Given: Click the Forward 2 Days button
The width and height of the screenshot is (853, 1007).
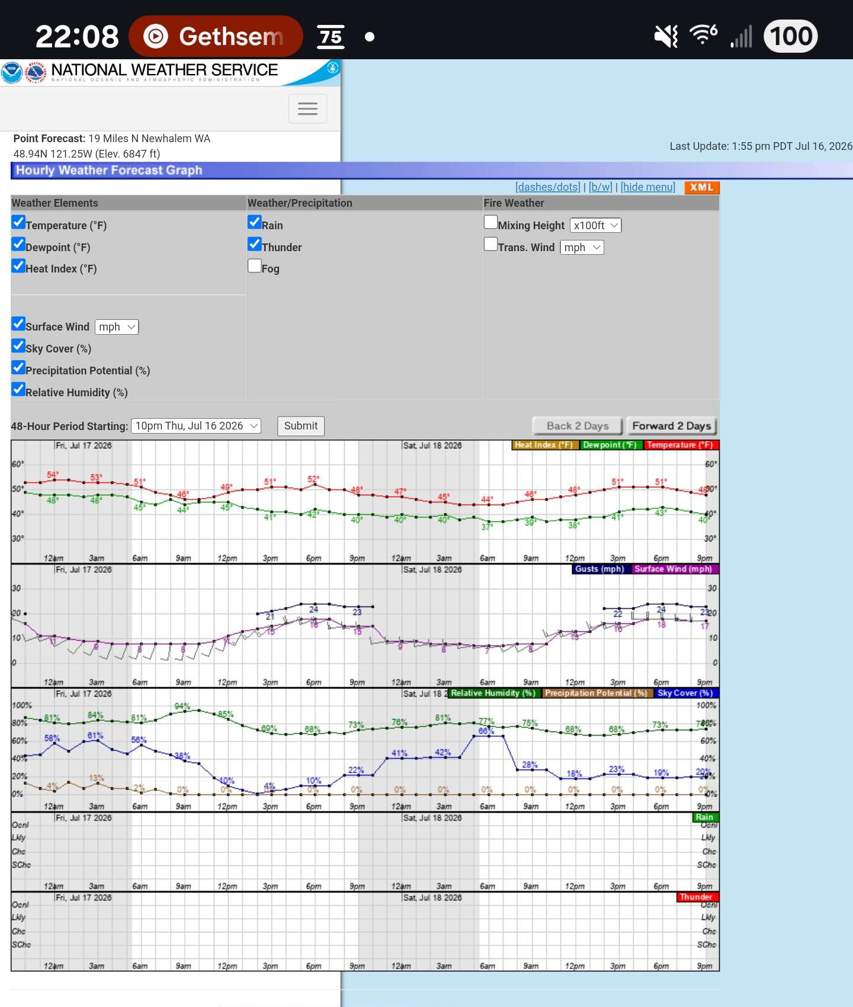Looking at the screenshot, I should point(671,426).
